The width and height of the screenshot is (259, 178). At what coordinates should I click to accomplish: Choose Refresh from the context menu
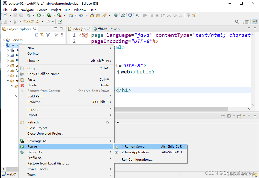[x=66, y=122]
